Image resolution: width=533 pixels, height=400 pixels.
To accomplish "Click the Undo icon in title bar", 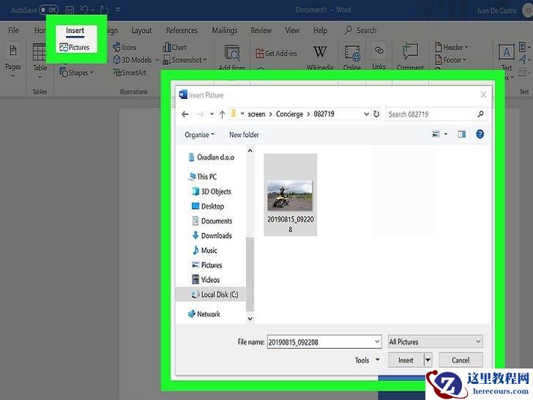I will click(84, 10).
